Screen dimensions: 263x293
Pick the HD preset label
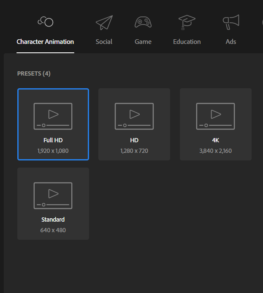[x=134, y=140]
